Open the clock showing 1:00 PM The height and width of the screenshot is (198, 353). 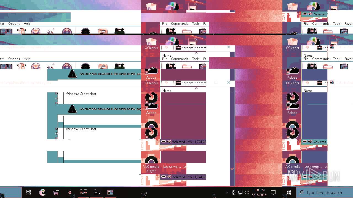[259, 192]
